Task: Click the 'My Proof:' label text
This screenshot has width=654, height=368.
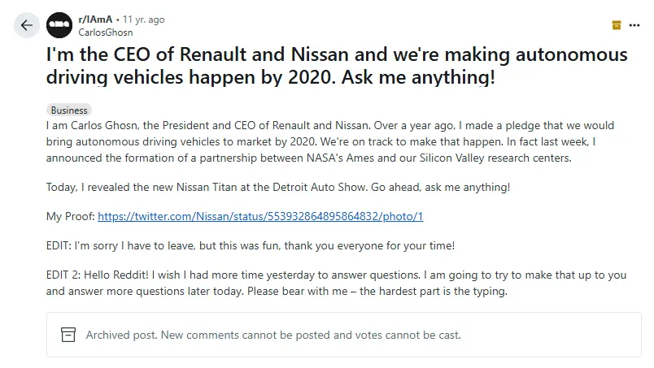Action: tap(70, 217)
